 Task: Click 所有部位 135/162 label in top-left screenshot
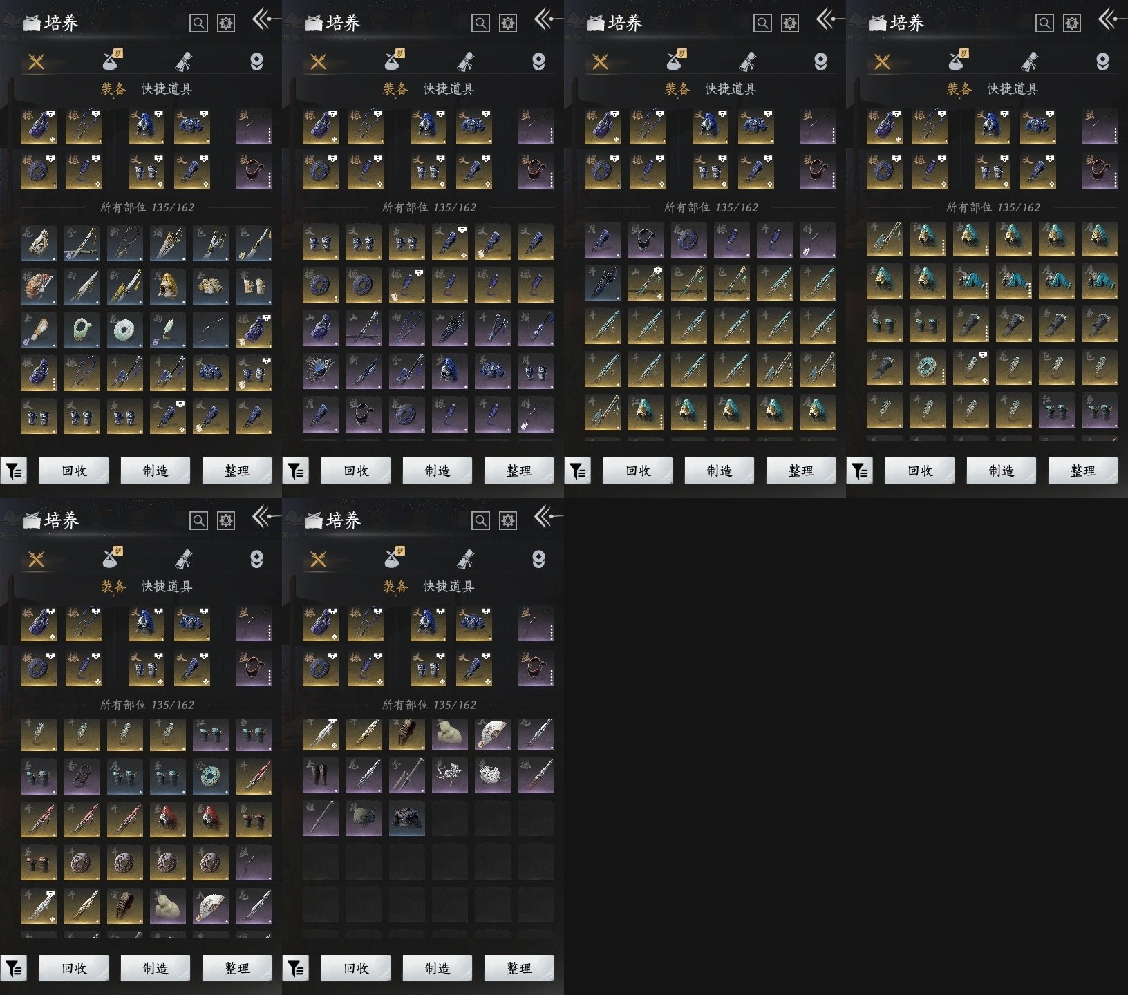click(147, 207)
